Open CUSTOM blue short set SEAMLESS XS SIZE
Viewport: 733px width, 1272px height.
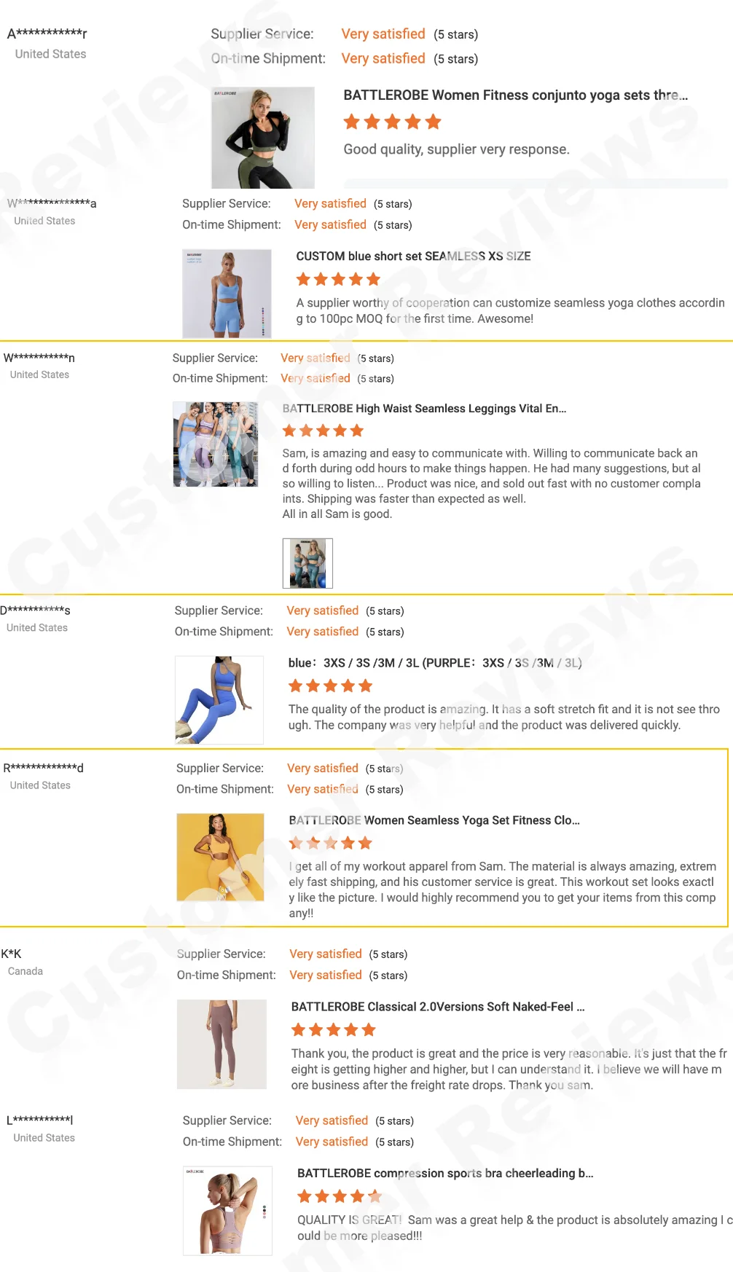click(x=413, y=256)
